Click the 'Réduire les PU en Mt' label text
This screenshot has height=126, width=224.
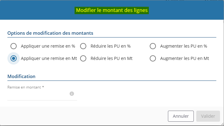coord(112,58)
